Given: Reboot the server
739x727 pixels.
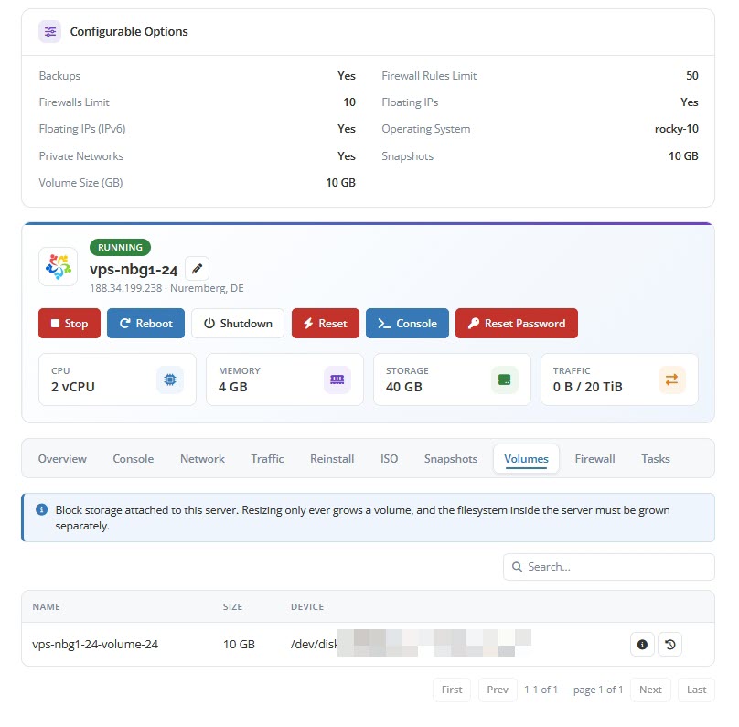Looking at the screenshot, I should (145, 323).
